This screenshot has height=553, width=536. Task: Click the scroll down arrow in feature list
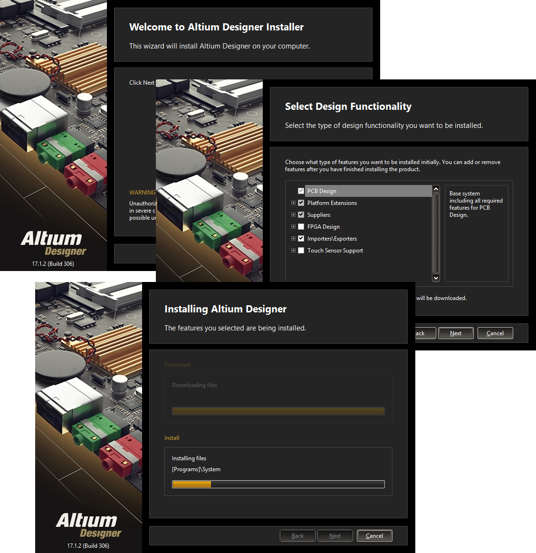436,278
